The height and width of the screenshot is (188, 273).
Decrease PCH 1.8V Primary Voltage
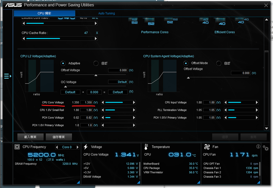pos(103,125)
